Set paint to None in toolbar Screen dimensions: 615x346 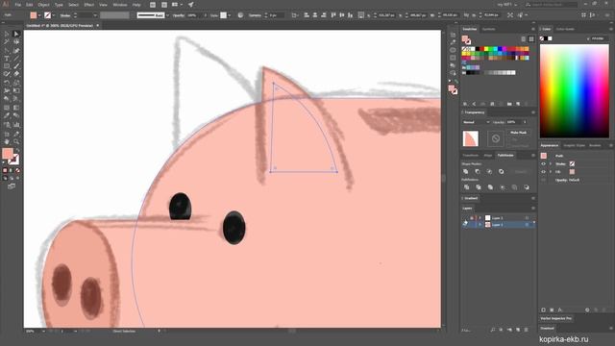pos(17,171)
